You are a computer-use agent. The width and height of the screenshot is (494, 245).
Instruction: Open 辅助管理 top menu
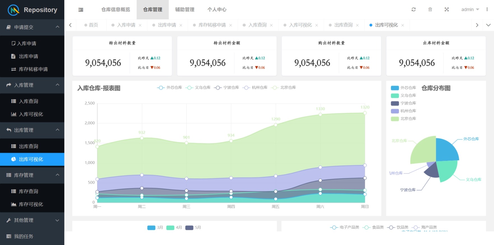pyautogui.click(x=185, y=10)
